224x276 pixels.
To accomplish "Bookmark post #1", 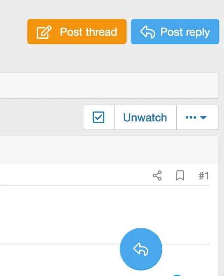I will click(x=180, y=175).
